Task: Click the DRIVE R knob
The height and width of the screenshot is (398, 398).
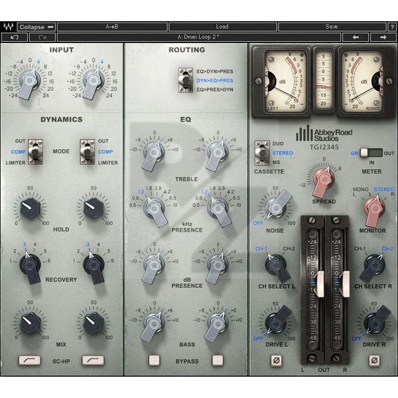Action: point(375,322)
